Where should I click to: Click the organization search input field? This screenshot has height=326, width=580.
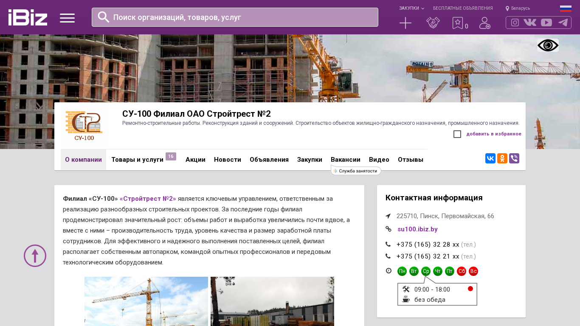(242, 17)
